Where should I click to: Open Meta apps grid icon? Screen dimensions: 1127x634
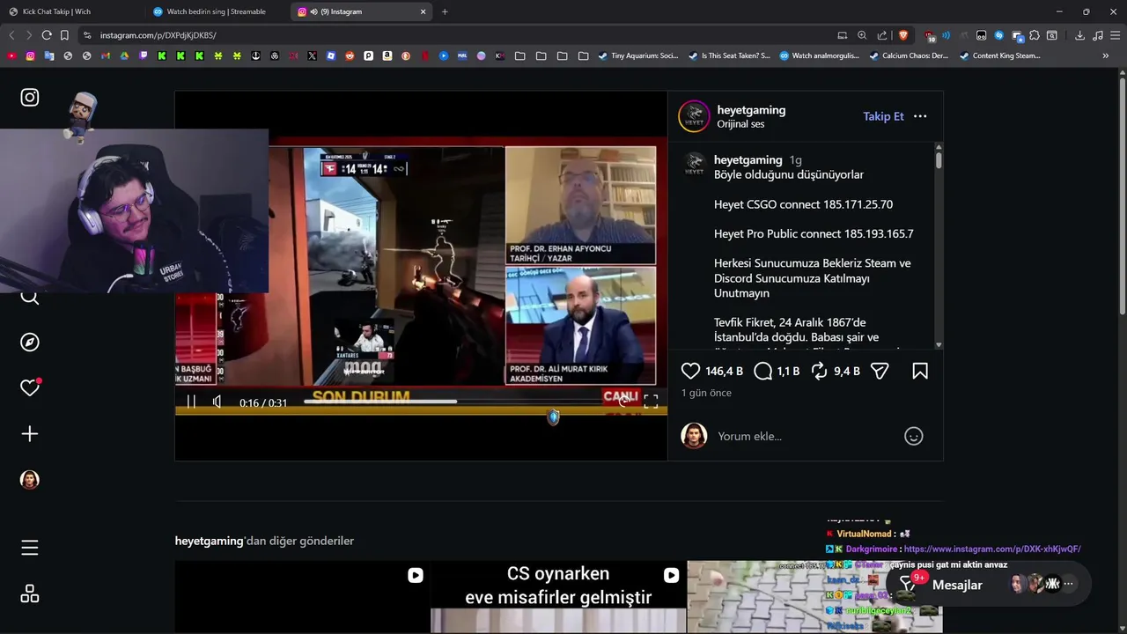click(x=30, y=593)
